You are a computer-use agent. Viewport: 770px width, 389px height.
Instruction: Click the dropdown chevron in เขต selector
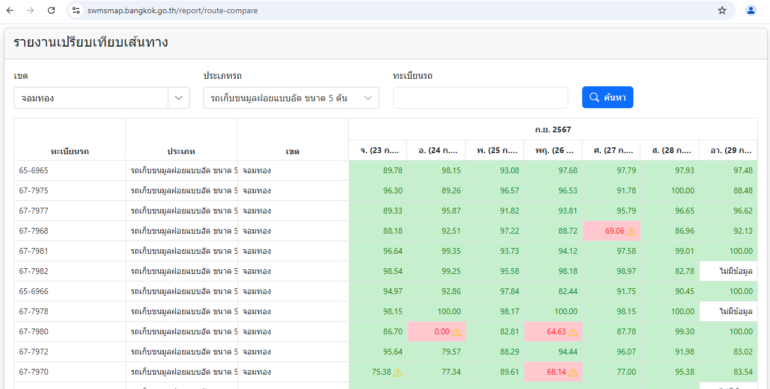pos(178,98)
